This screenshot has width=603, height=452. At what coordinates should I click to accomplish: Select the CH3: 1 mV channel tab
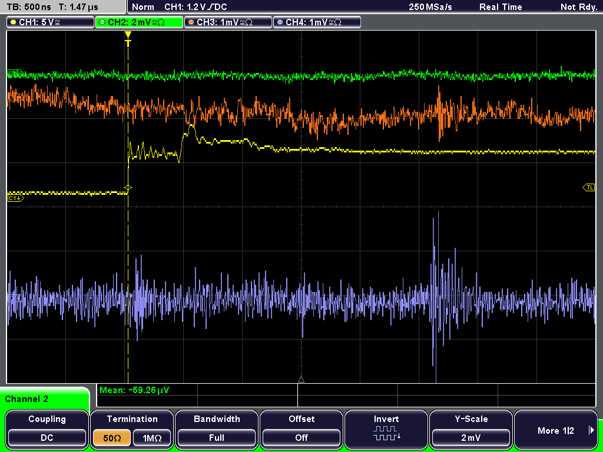coord(228,22)
